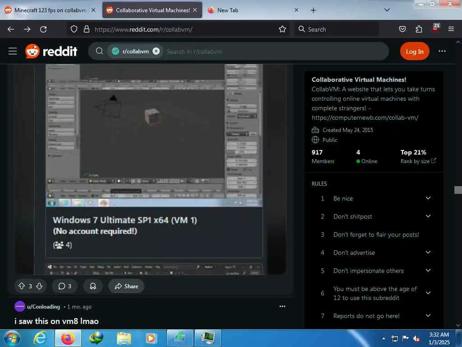Go forward with the browser forward arrow
462x347 pixels.
27,29
